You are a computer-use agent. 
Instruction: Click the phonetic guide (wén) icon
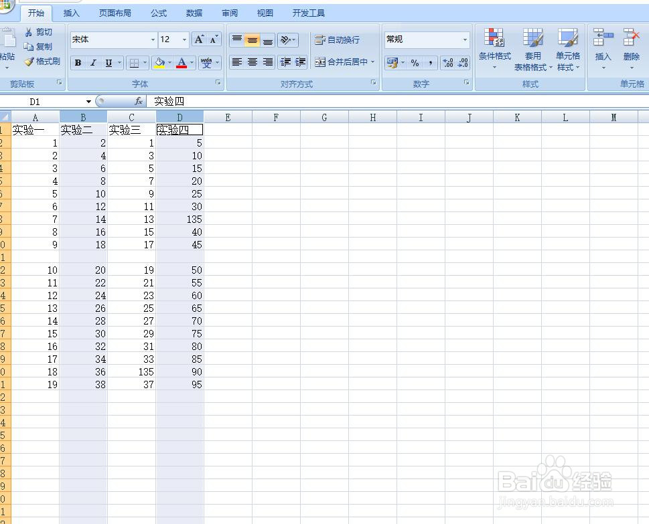click(206, 63)
